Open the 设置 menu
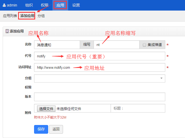The height and width of the screenshot is (138, 185). pyautogui.click(x=76, y=5)
